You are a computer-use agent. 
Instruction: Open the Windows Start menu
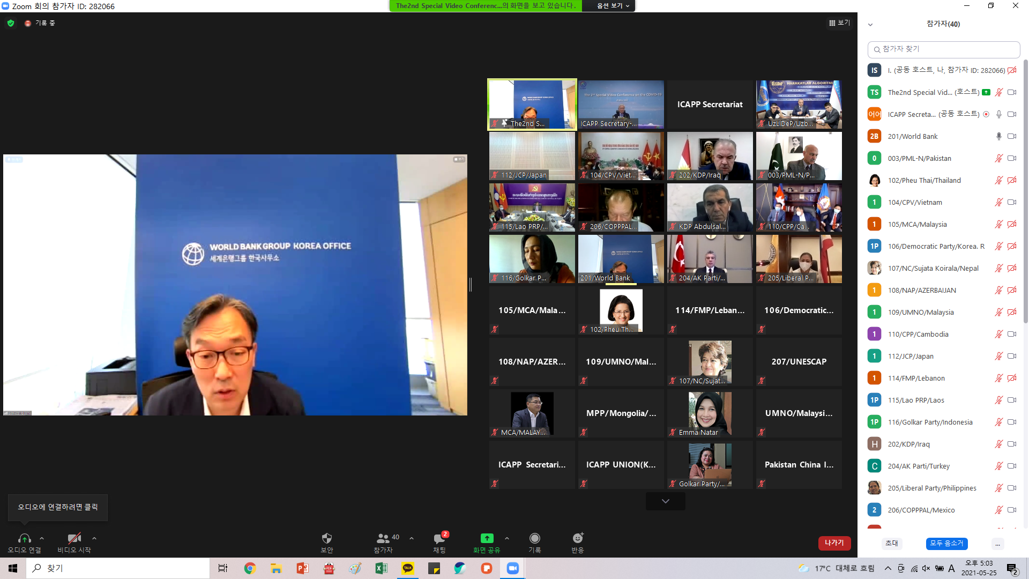[x=13, y=568]
